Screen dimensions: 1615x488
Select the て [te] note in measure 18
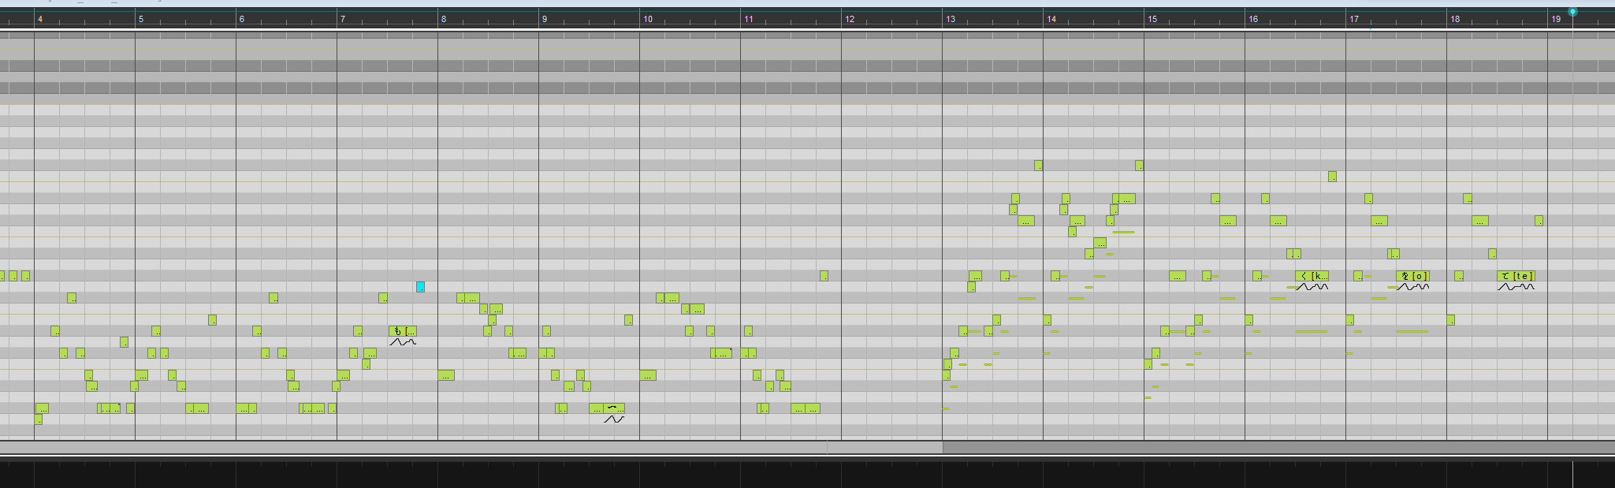(1516, 276)
